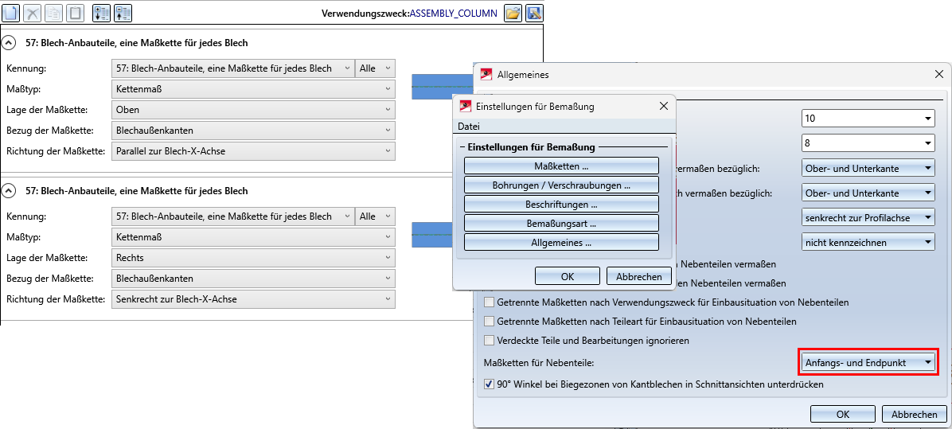Move the selected rule down with arrow icon
The width and height of the screenshot is (952, 429).
(101, 13)
